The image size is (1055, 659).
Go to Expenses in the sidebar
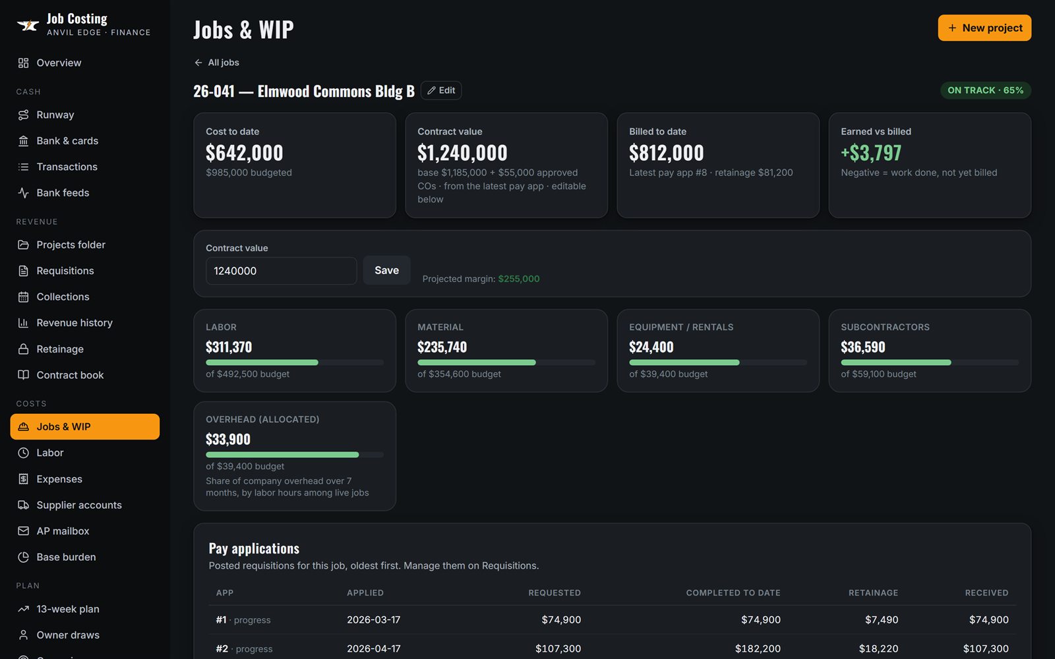[85, 479]
